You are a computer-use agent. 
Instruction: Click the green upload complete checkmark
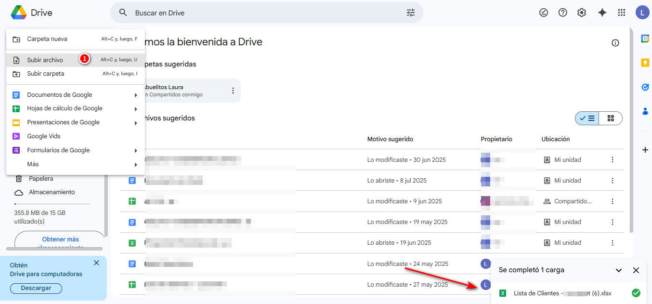pos(636,293)
